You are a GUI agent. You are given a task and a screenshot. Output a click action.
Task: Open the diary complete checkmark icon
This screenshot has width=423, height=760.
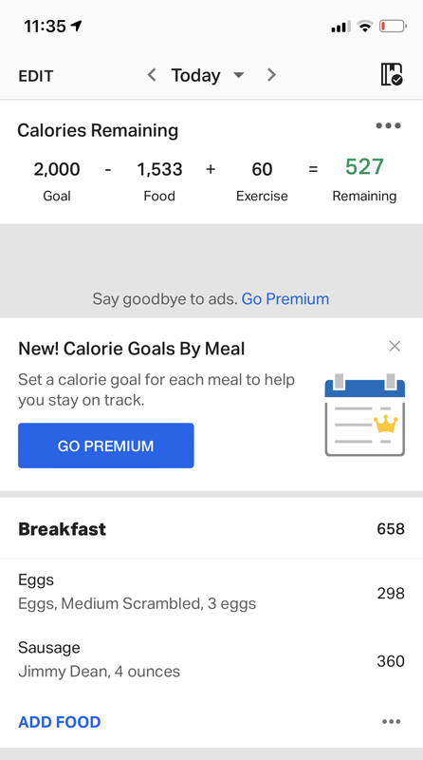click(392, 75)
